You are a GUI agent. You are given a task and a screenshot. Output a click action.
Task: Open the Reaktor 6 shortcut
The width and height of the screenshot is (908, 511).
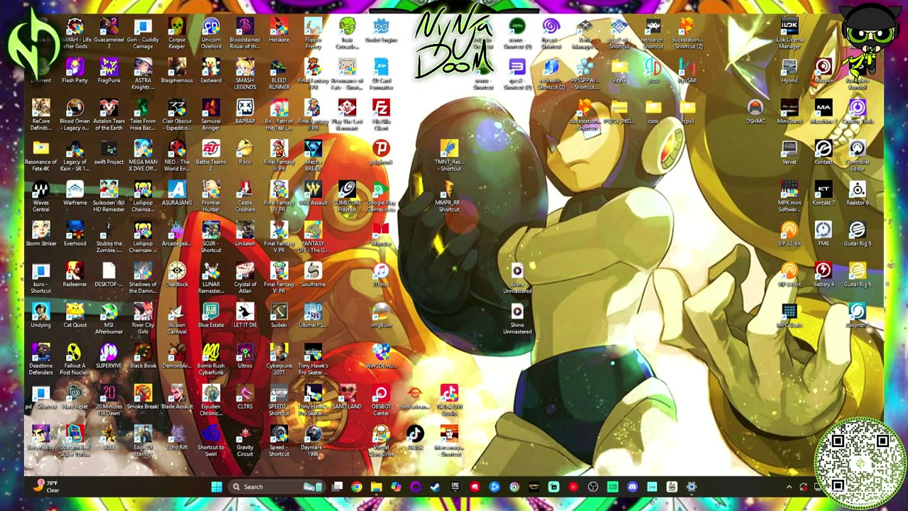point(858,194)
